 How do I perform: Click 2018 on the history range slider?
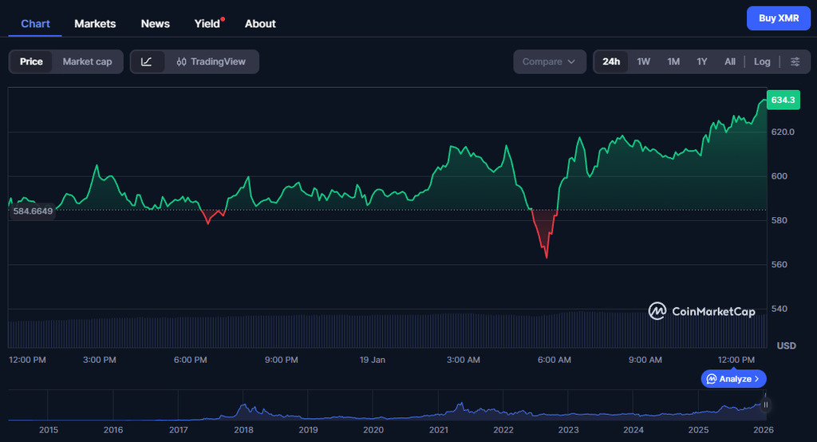pyautogui.click(x=243, y=430)
